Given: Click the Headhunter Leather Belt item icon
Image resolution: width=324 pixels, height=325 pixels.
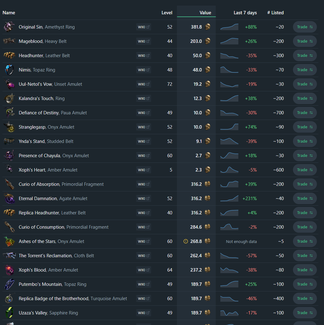Looking at the screenshot, I should pyautogui.click(x=9, y=56).
